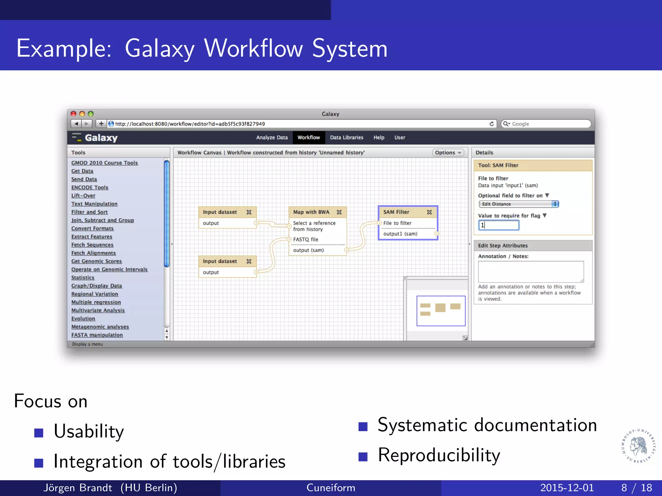Click the Google search magnifier icon

pos(506,124)
